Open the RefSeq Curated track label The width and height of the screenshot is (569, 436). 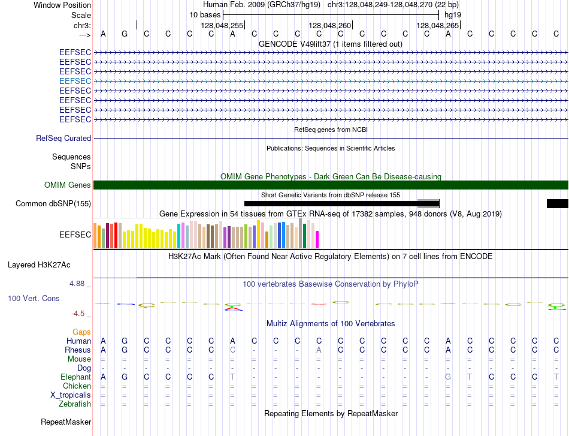coord(63,139)
